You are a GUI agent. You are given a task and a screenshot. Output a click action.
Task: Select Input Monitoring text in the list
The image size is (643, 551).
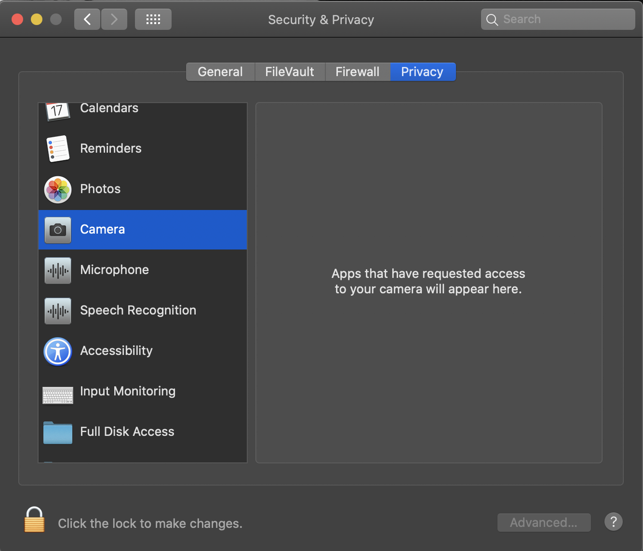point(128,391)
